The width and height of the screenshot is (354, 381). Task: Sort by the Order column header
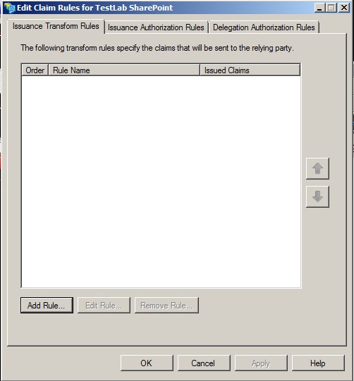35,70
